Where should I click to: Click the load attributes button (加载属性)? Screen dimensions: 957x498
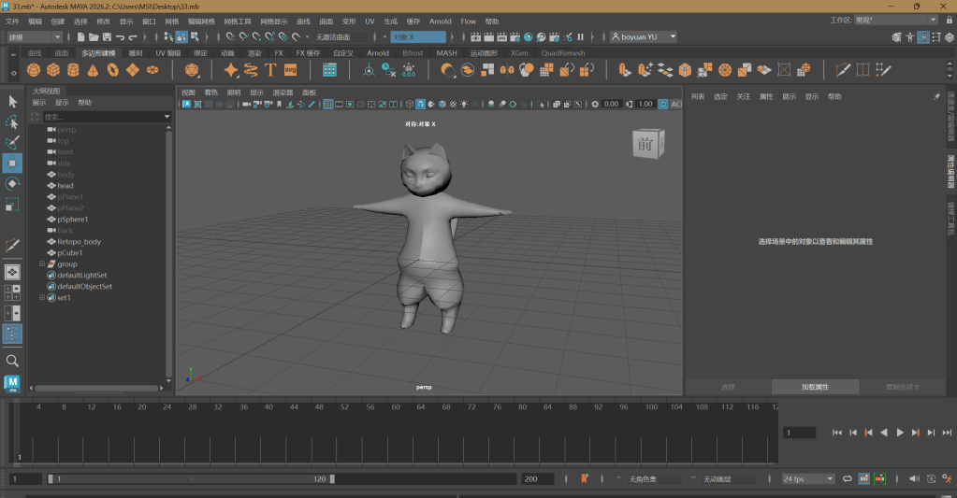(815, 387)
